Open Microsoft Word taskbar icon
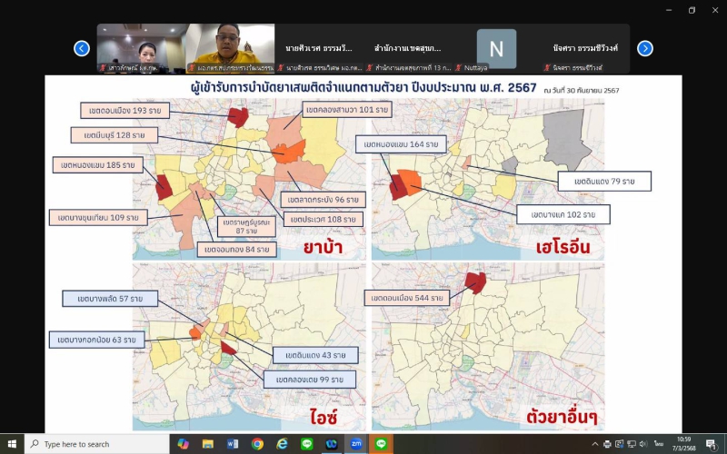This screenshot has height=454, width=727. pyautogui.click(x=233, y=444)
